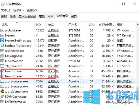
Task: Click icon of tgp_browser.exe PID 7004
Action: 2,81
